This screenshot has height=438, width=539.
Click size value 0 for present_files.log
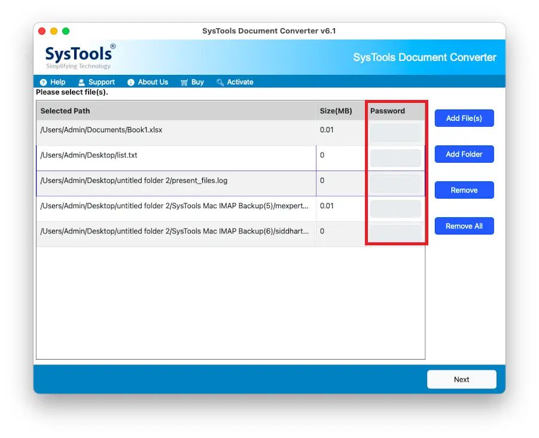(x=322, y=181)
